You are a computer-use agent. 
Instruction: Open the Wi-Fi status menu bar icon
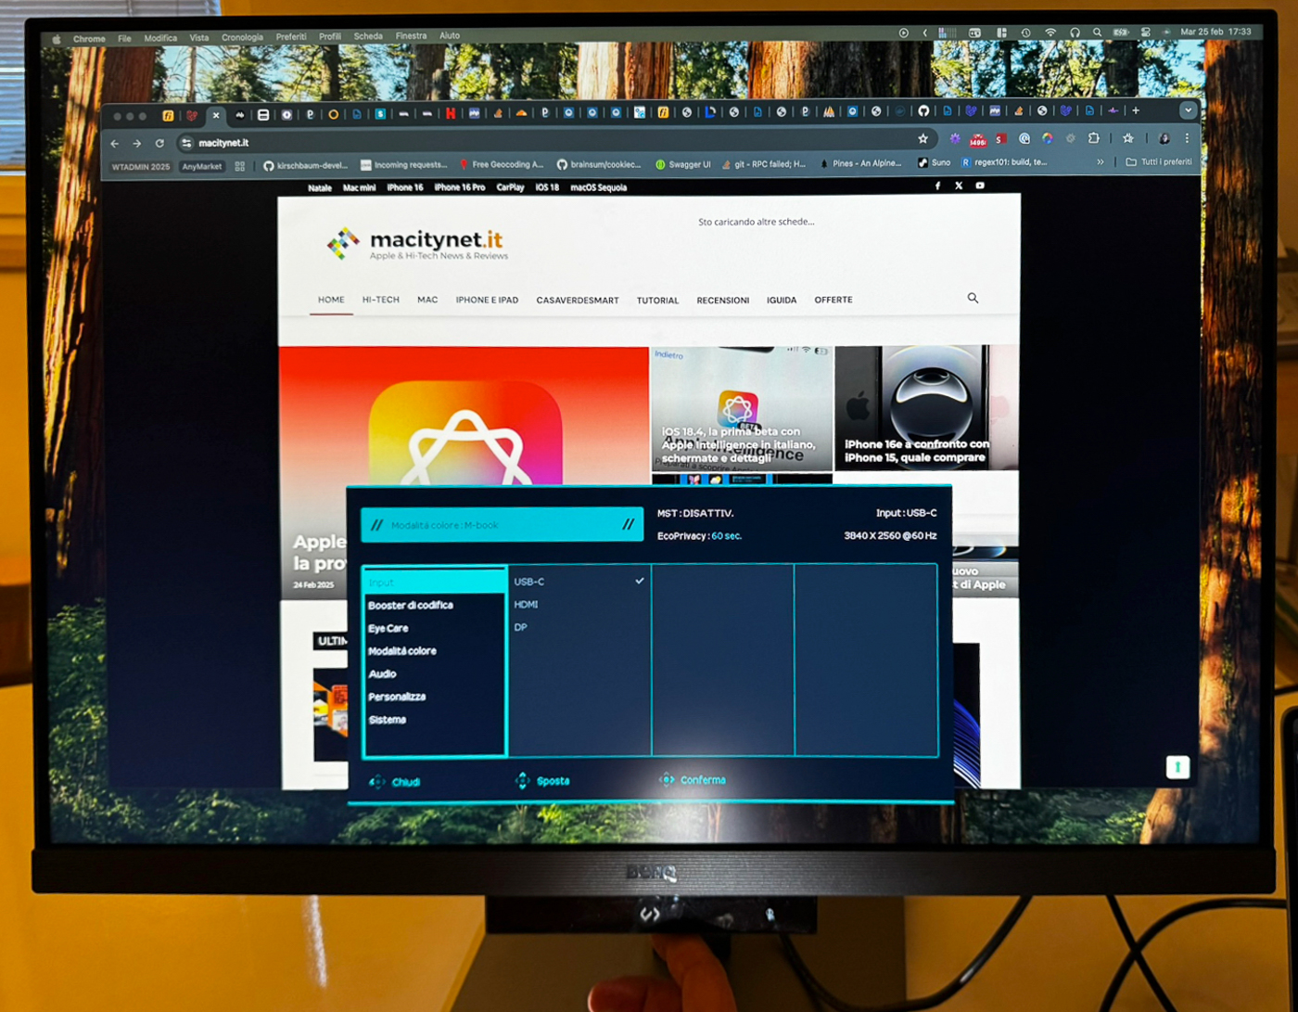pyautogui.click(x=1050, y=32)
